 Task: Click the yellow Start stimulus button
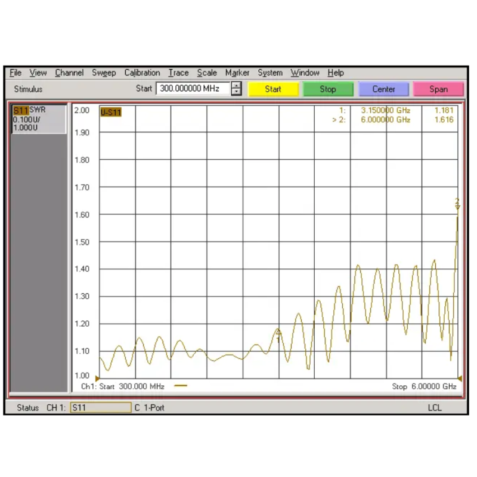(273, 89)
